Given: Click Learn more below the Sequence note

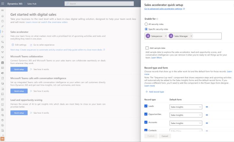Looking at the screenshot, I should pos(150,86).
